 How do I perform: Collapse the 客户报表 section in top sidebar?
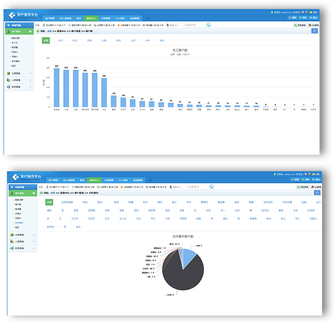[x=30, y=31]
